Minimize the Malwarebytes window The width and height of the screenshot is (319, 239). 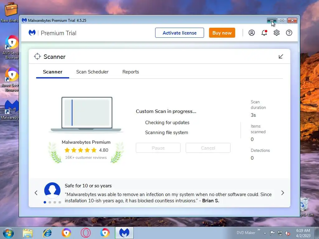[x=272, y=20]
